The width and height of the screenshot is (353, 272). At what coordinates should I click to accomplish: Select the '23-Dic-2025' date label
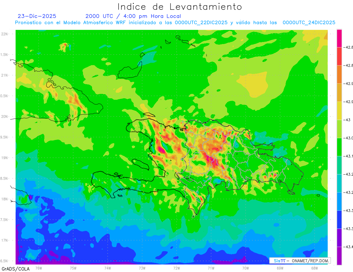[x=37, y=16]
